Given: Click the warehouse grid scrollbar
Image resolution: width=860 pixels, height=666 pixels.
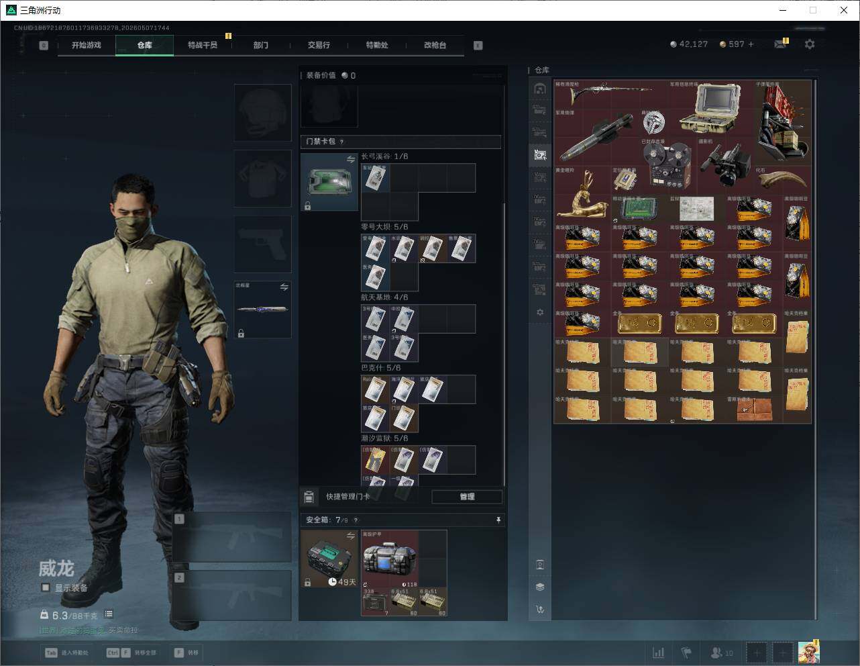Looking at the screenshot, I should [816, 349].
